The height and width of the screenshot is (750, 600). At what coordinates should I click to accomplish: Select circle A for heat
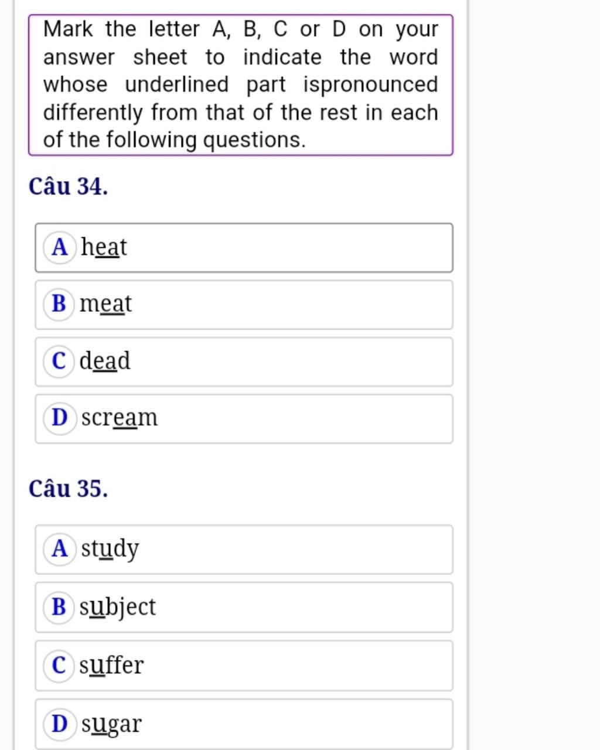click(60, 247)
